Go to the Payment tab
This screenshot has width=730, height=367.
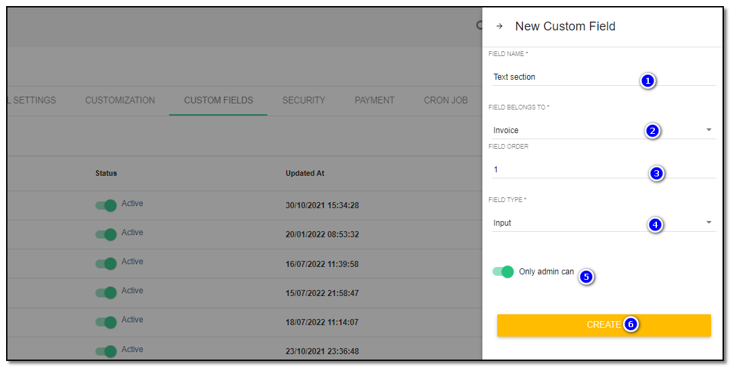click(374, 100)
